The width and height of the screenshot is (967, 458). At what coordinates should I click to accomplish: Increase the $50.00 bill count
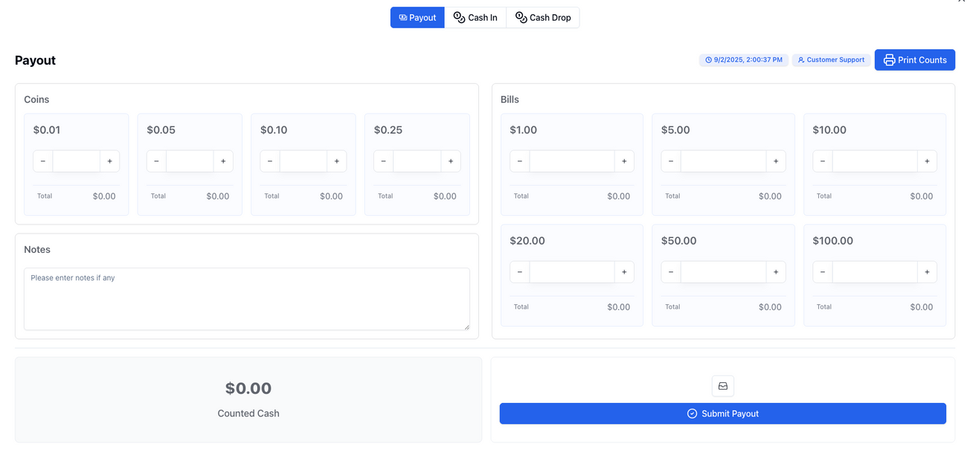(x=776, y=272)
